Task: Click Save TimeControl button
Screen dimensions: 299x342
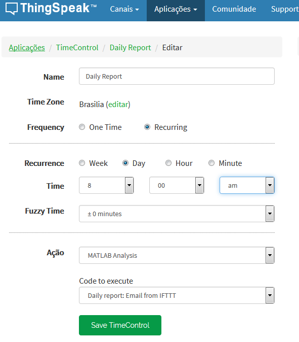Action: coord(120,325)
